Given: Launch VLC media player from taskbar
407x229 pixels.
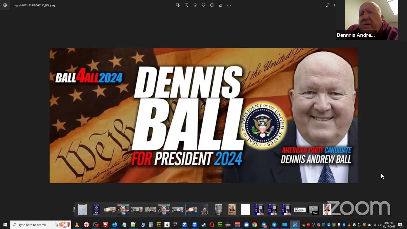Looking at the screenshot, I should coord(77,225).
